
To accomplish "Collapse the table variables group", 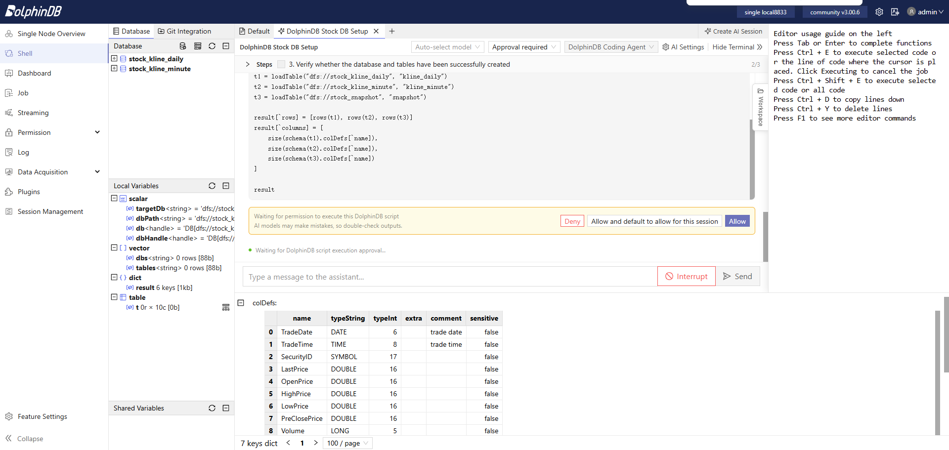I will click(114, 297).
